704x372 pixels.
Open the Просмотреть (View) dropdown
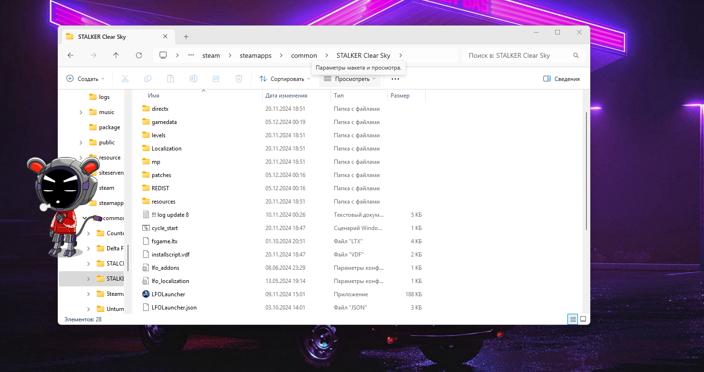[x=350, y=79]
